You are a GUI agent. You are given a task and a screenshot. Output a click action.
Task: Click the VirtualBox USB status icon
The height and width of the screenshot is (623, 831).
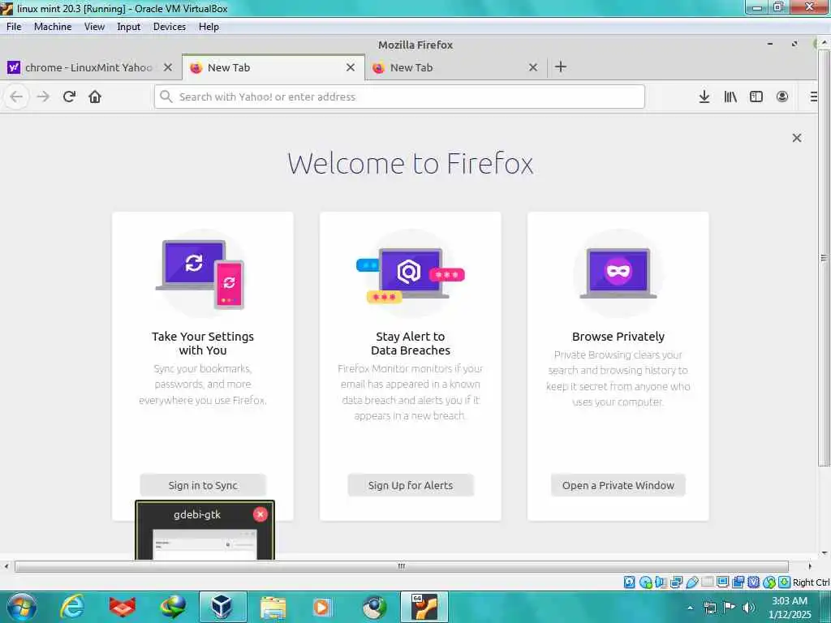pyautogui.click(x=691, y=582)
